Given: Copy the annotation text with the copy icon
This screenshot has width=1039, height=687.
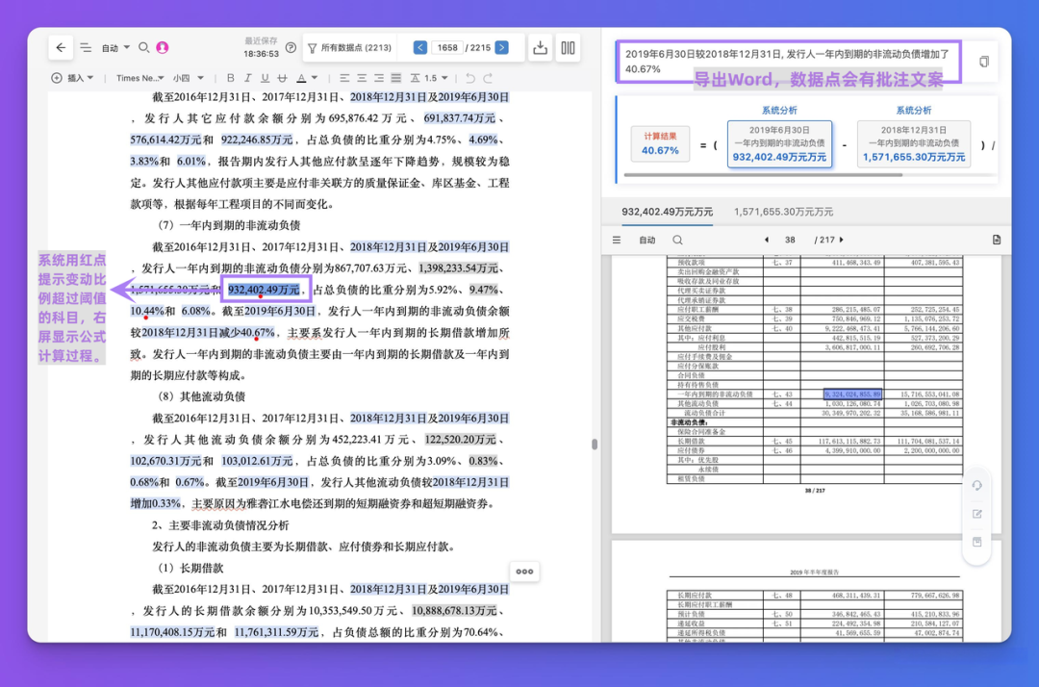Looking at the screenshot, I should tap(984, 62).
